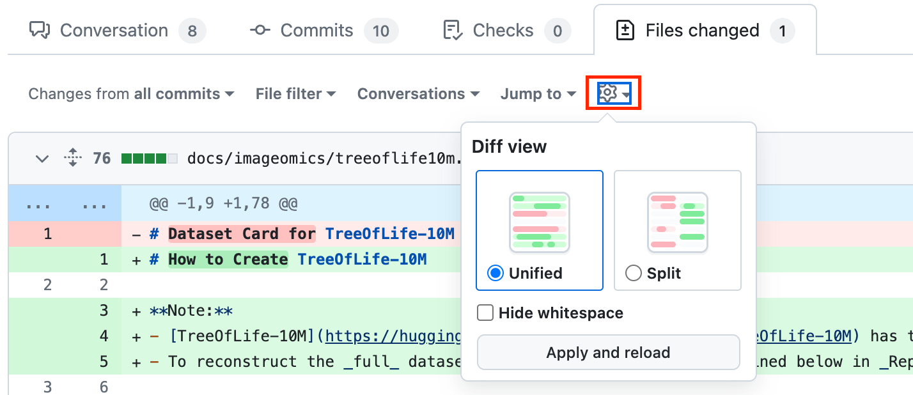Expand the Conversations dropdown
Image resolution: width=913 pixels, height=395 pixels.
[418, 94]
